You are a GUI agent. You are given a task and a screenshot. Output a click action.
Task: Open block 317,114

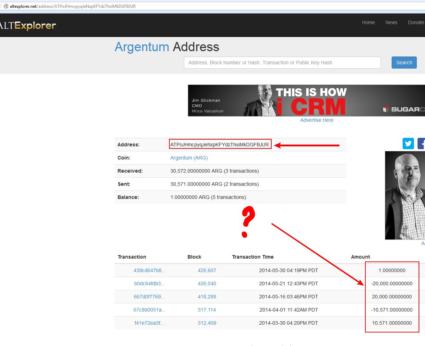coord(207,310)
